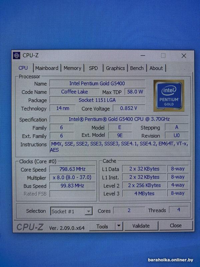Click the Level 2 size 2 x 256 KBytes
Image resolution: width=200 pixels, height=267 pixels.
tap(144, 185)
